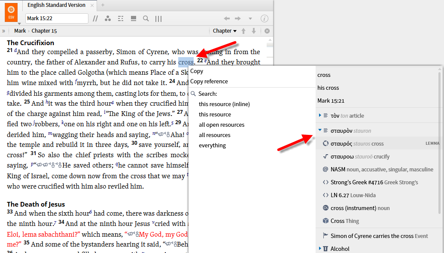Open the Chapter navigation dropdown
The width and height of the screenshot is (444, 253).
click(x=225, y=31)
